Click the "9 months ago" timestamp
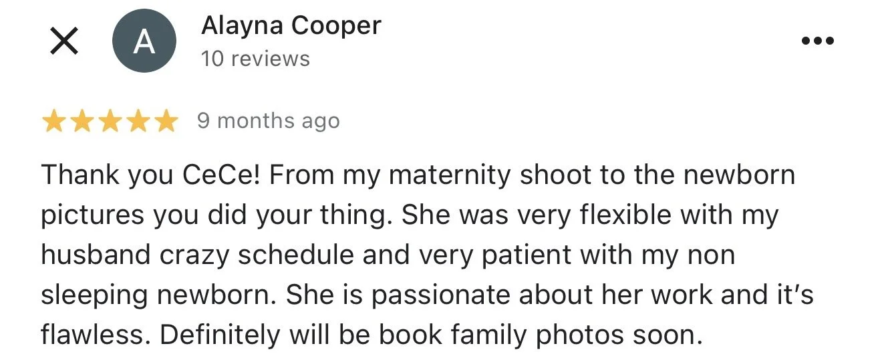 (x=268, y=121)
